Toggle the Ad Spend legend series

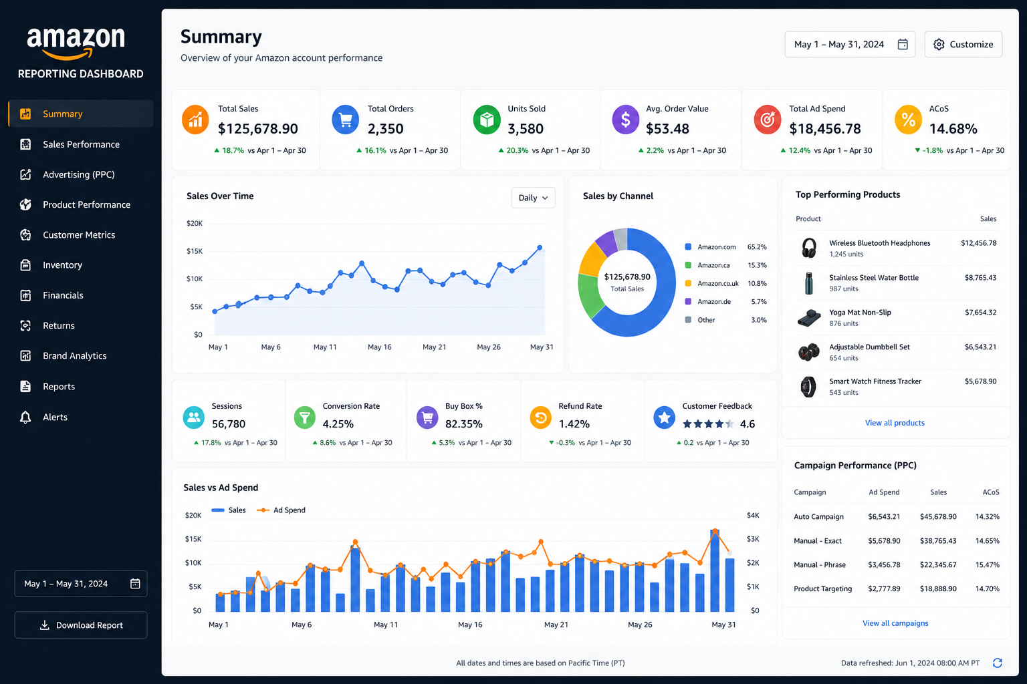281,510
